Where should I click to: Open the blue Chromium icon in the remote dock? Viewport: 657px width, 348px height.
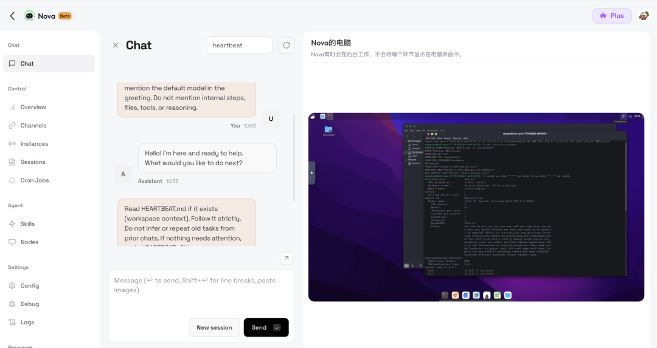(466, 295)
